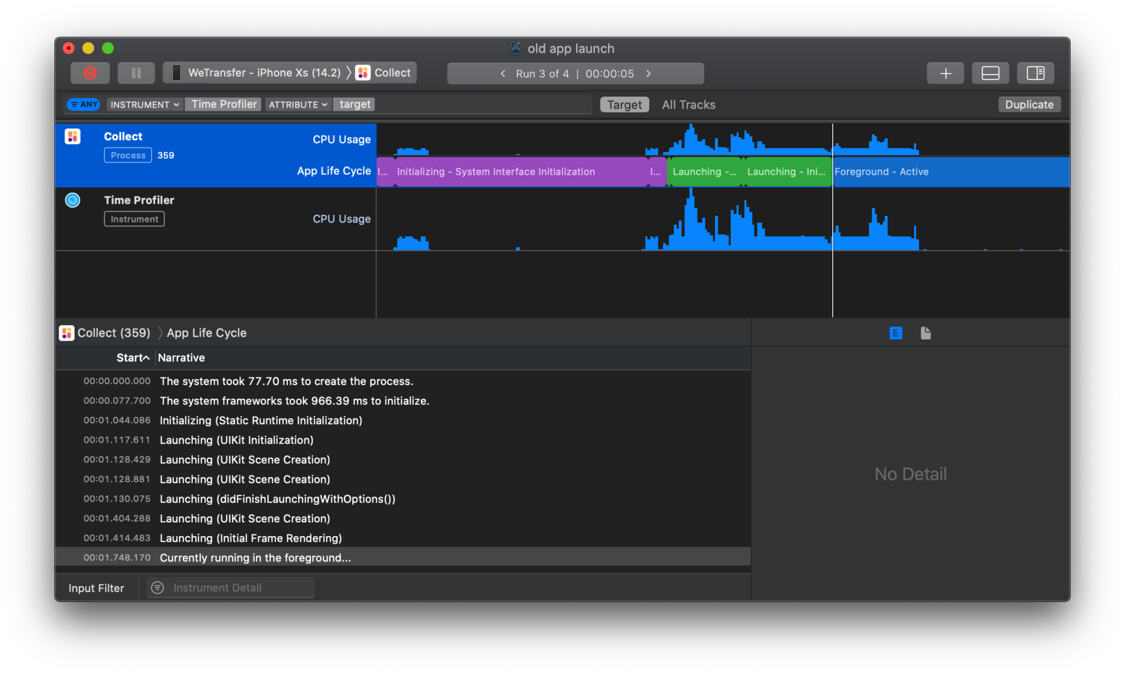Select Launching (didFinishLaunchingWithOptions()) row
Screen dimensions: 1125x674
(403, 499)
